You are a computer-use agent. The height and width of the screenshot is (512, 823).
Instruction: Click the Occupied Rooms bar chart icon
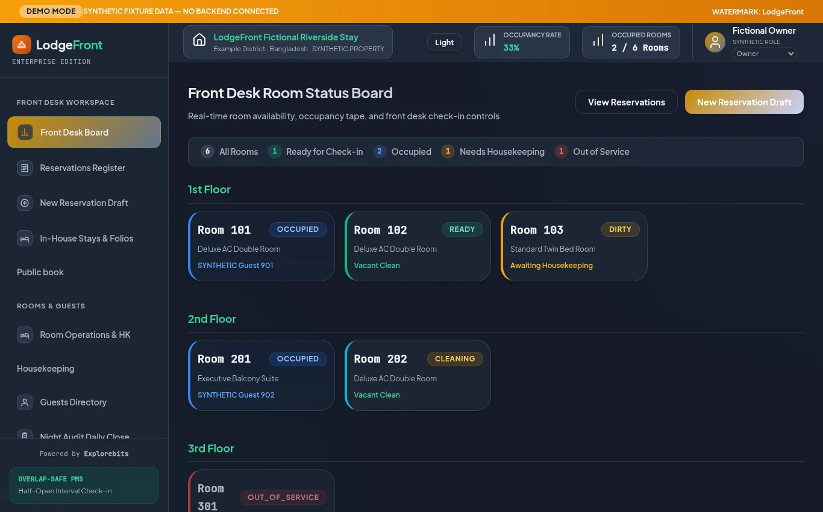click(598, 40)
